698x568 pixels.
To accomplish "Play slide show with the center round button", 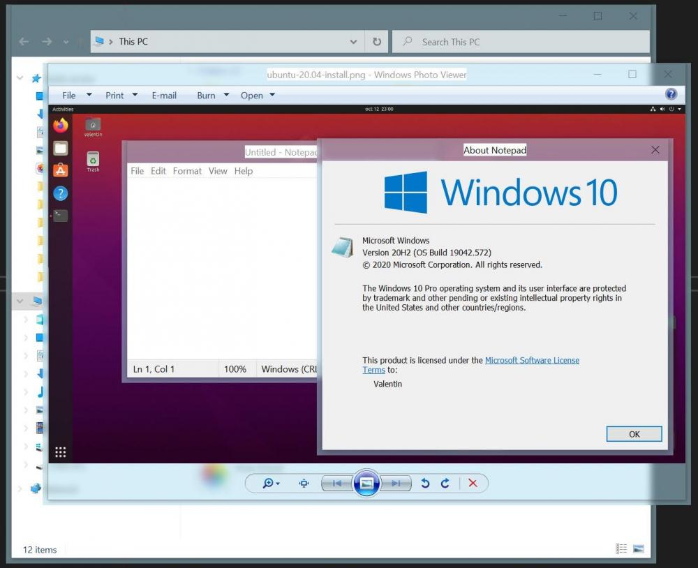I will tap(366, 483).
